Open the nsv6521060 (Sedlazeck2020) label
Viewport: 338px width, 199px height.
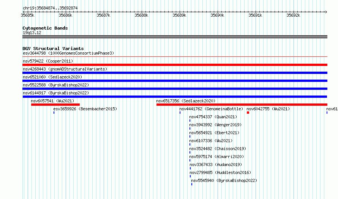(52, 77)
